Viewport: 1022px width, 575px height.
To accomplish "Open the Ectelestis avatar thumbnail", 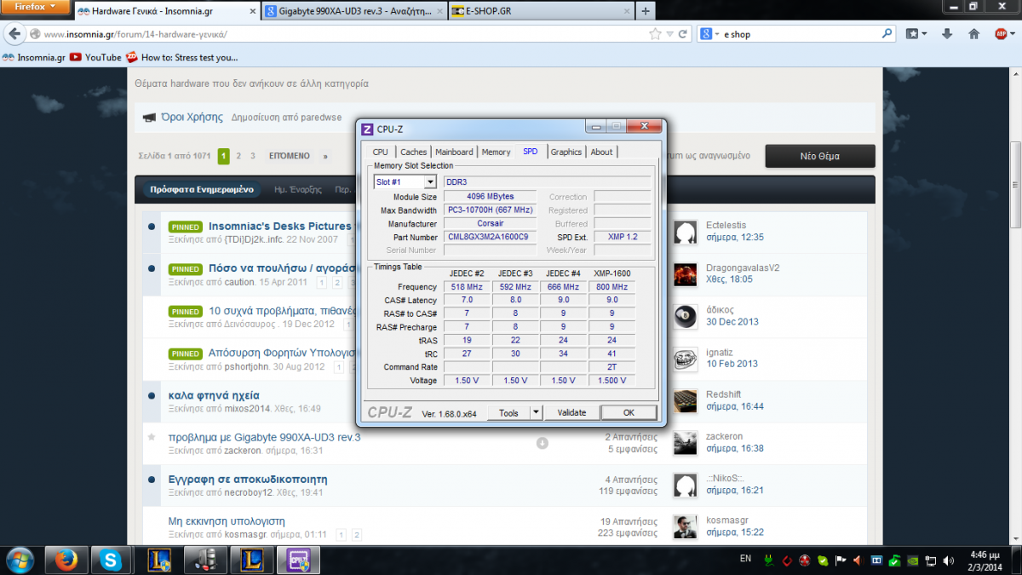I will pyautogui.click(x=686, y=232).
